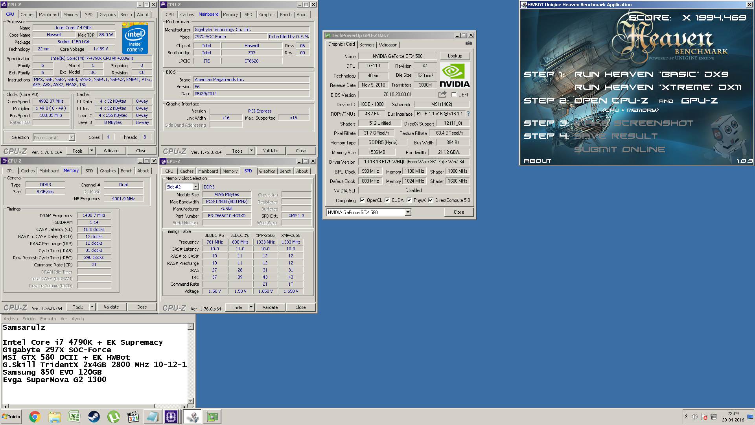Toggle the OpenCL checkbox
The image size is (755, 425).
(x=362, y=200)
